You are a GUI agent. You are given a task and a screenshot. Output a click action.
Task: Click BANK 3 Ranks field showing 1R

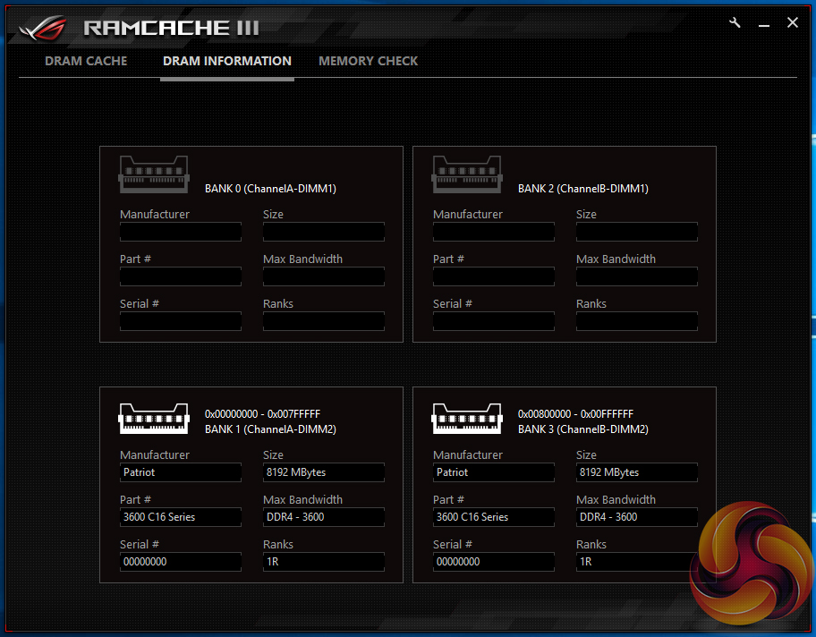pyautogui.click(x=637, y=562)
